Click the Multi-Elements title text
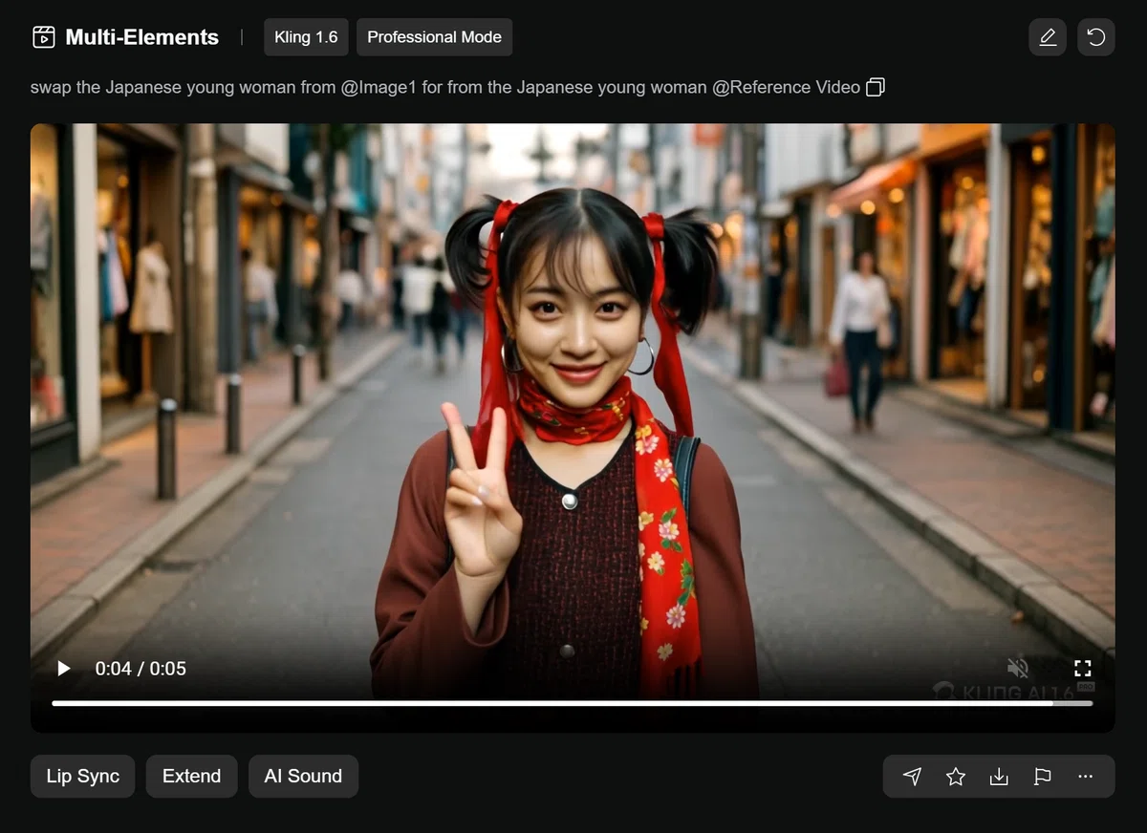The image size is (1147, 833). 141,37
